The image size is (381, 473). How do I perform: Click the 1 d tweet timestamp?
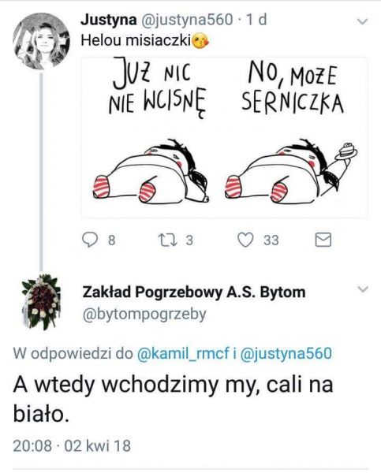click(x=256, y=20)
